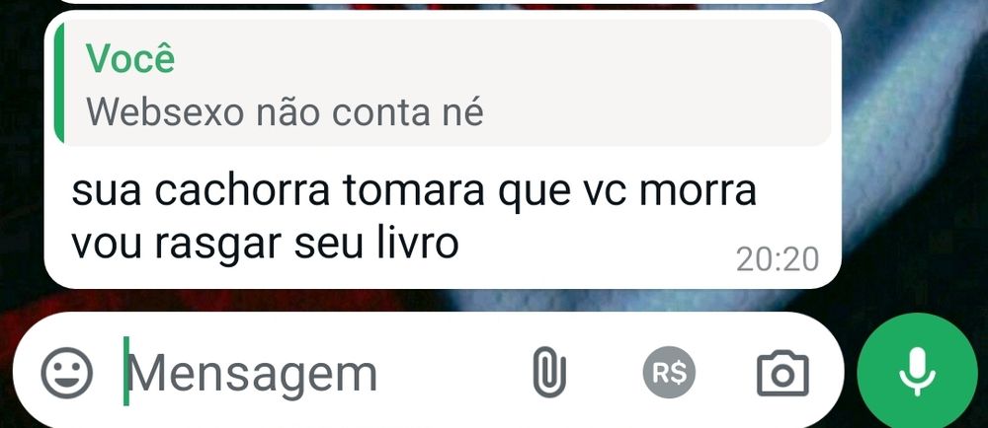Click the green text cursor in the input field
This screenshot has height=428, width=988.
126,371
